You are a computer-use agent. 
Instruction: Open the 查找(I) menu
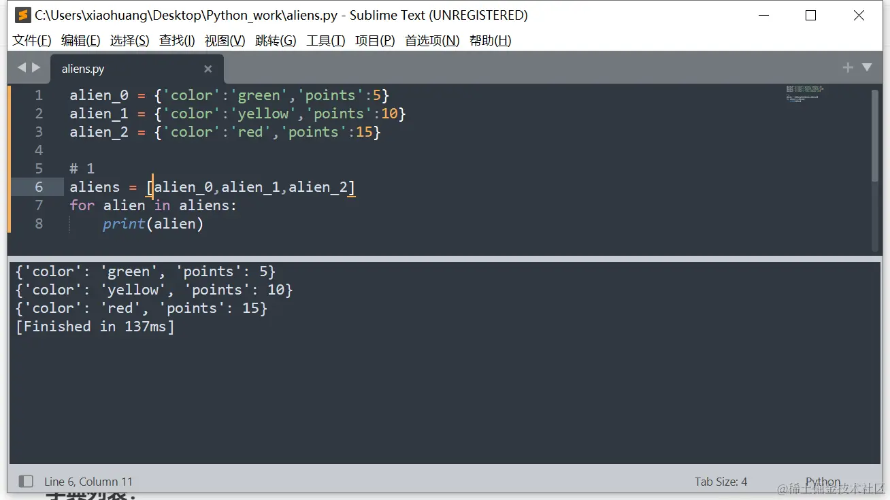(177, 41)
